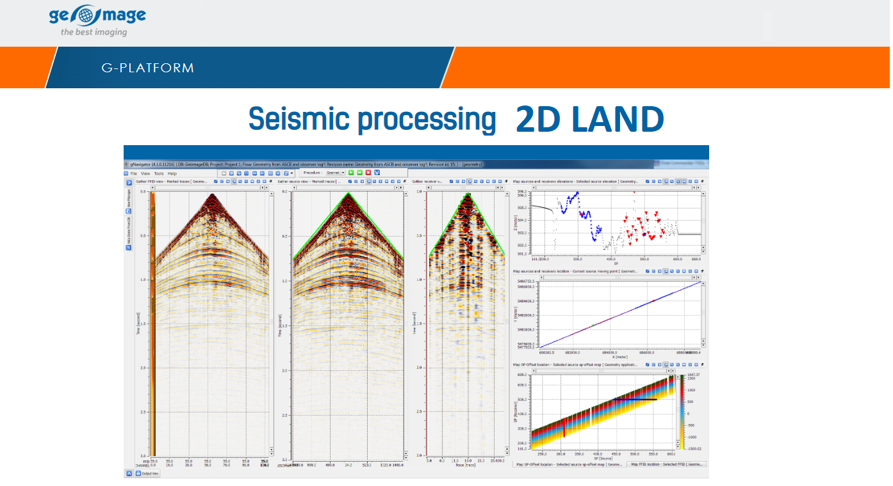Click the pin icon of Gather receiver view

point(507,182)
